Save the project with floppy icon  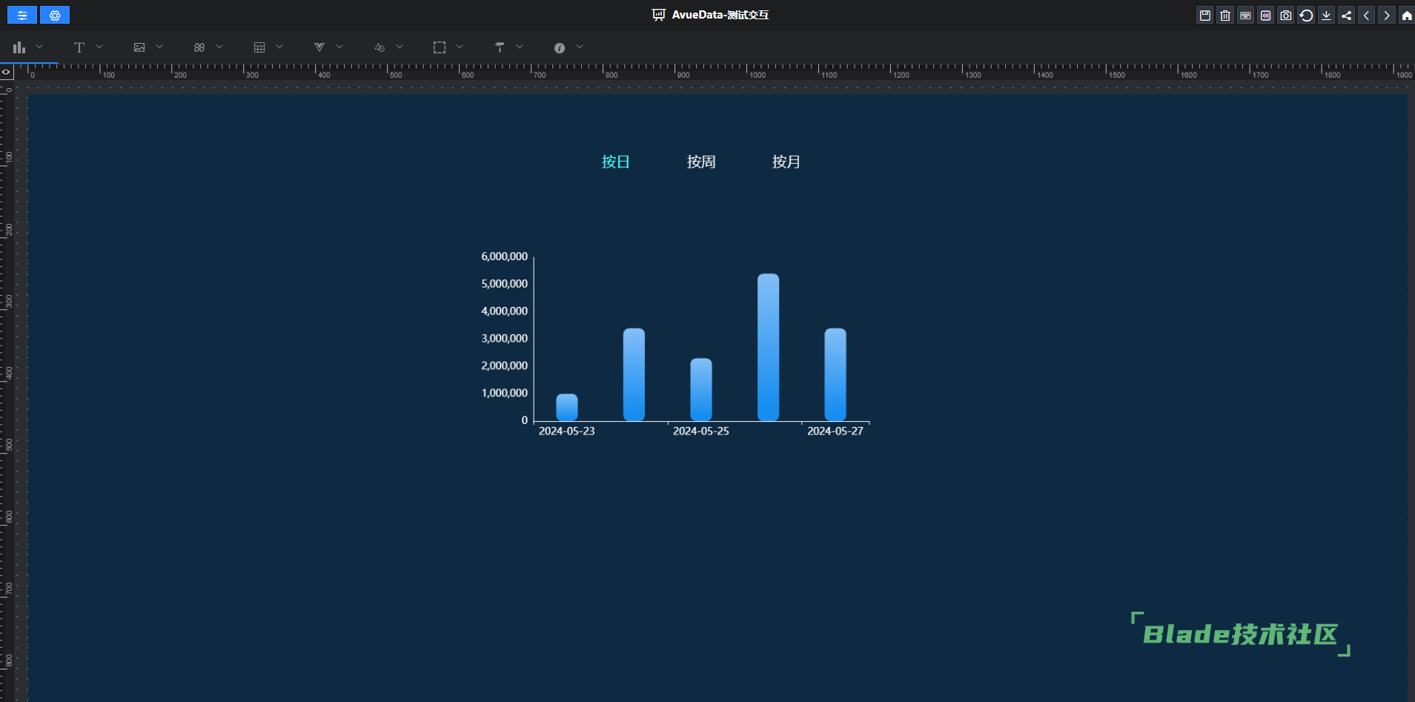[x=1205, y=15]
